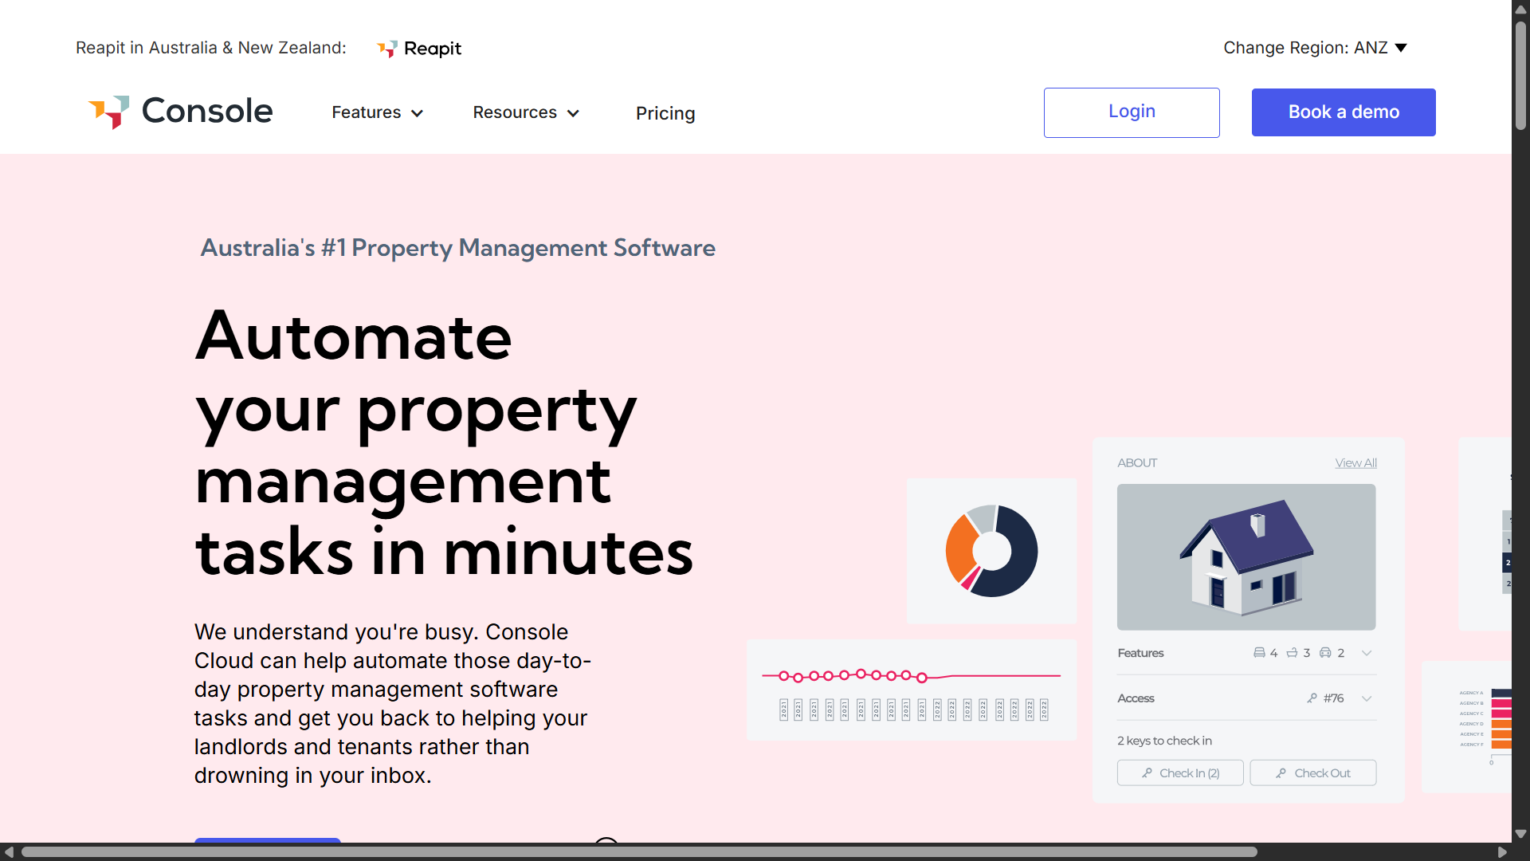The height and width of the screenshot is (861, 1530).
Task: Click the donut pie chart
Action: click(x=991, y=551)
